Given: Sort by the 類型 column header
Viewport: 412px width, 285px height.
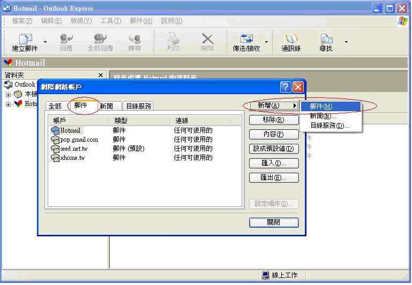Looking at the screenshot, I should [x=139, y=121].
